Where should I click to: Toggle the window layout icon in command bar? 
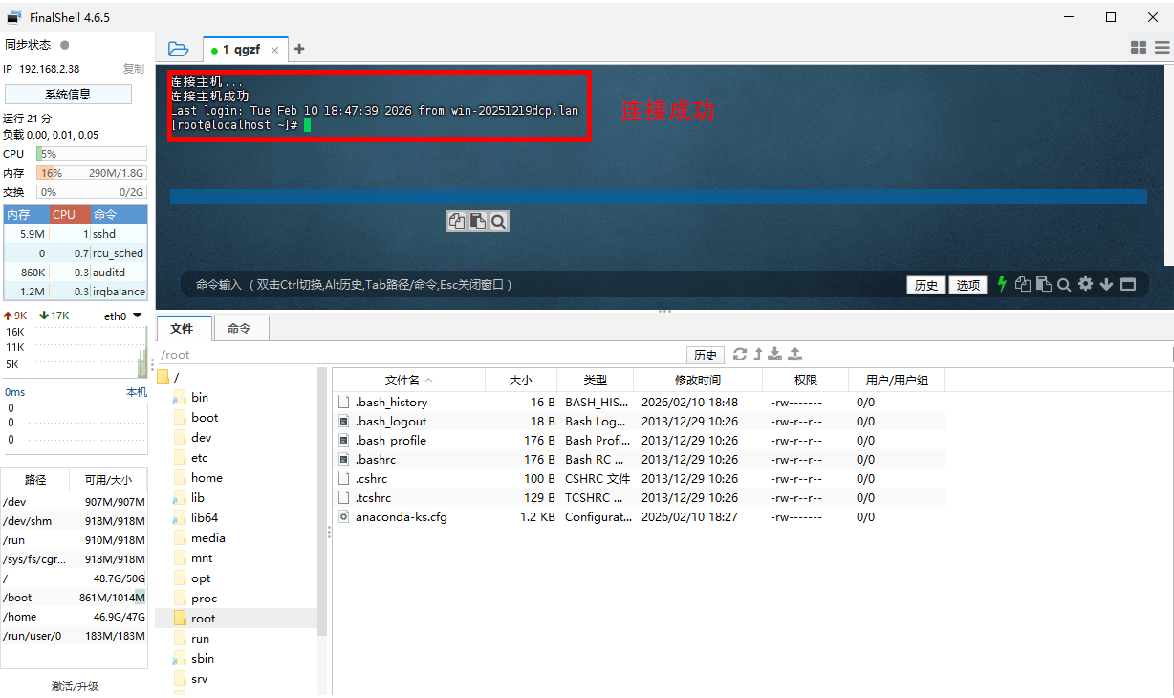tap(1128, 284)
